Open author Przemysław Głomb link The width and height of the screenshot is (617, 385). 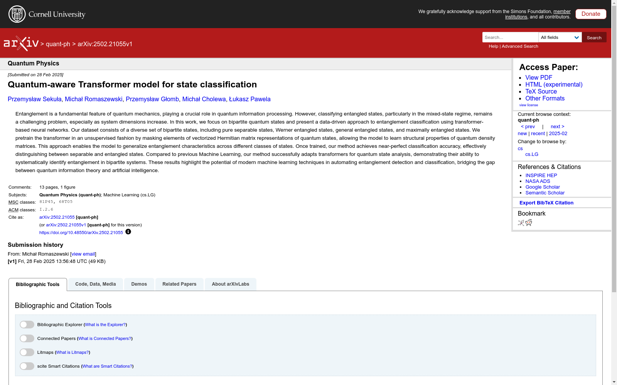tap(152, 99)
